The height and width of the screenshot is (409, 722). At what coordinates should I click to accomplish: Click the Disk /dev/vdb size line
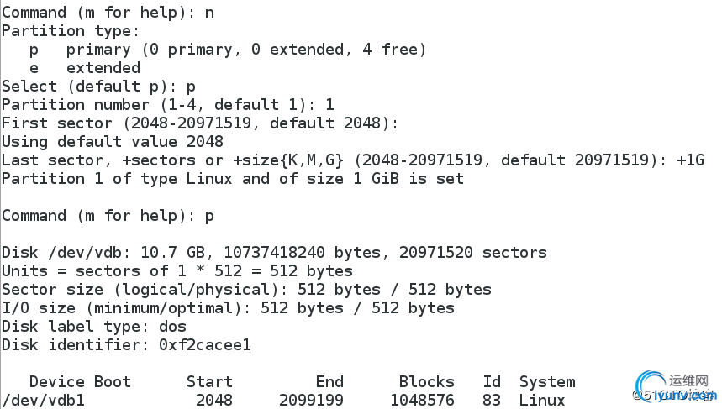tap(275, 253)
